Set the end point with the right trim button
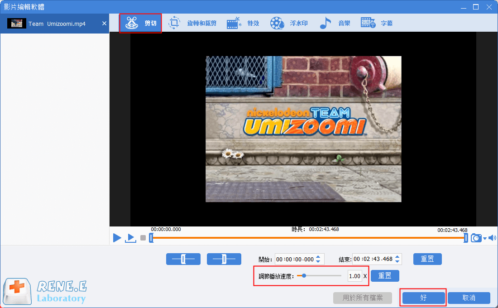Image resolution: width=498 pixels, height=308 pixels. point(224,259)
